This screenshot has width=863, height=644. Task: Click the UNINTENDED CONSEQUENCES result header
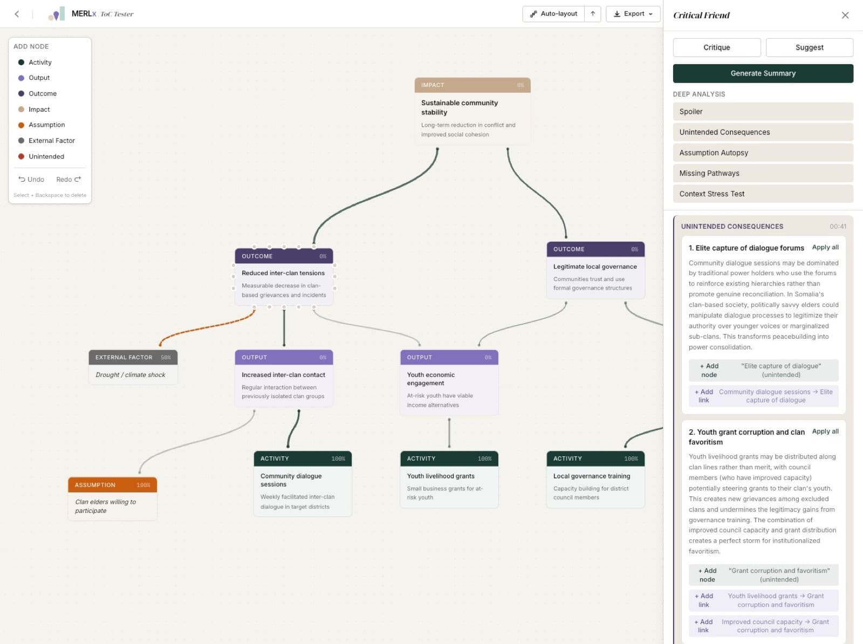click(732, 227)
